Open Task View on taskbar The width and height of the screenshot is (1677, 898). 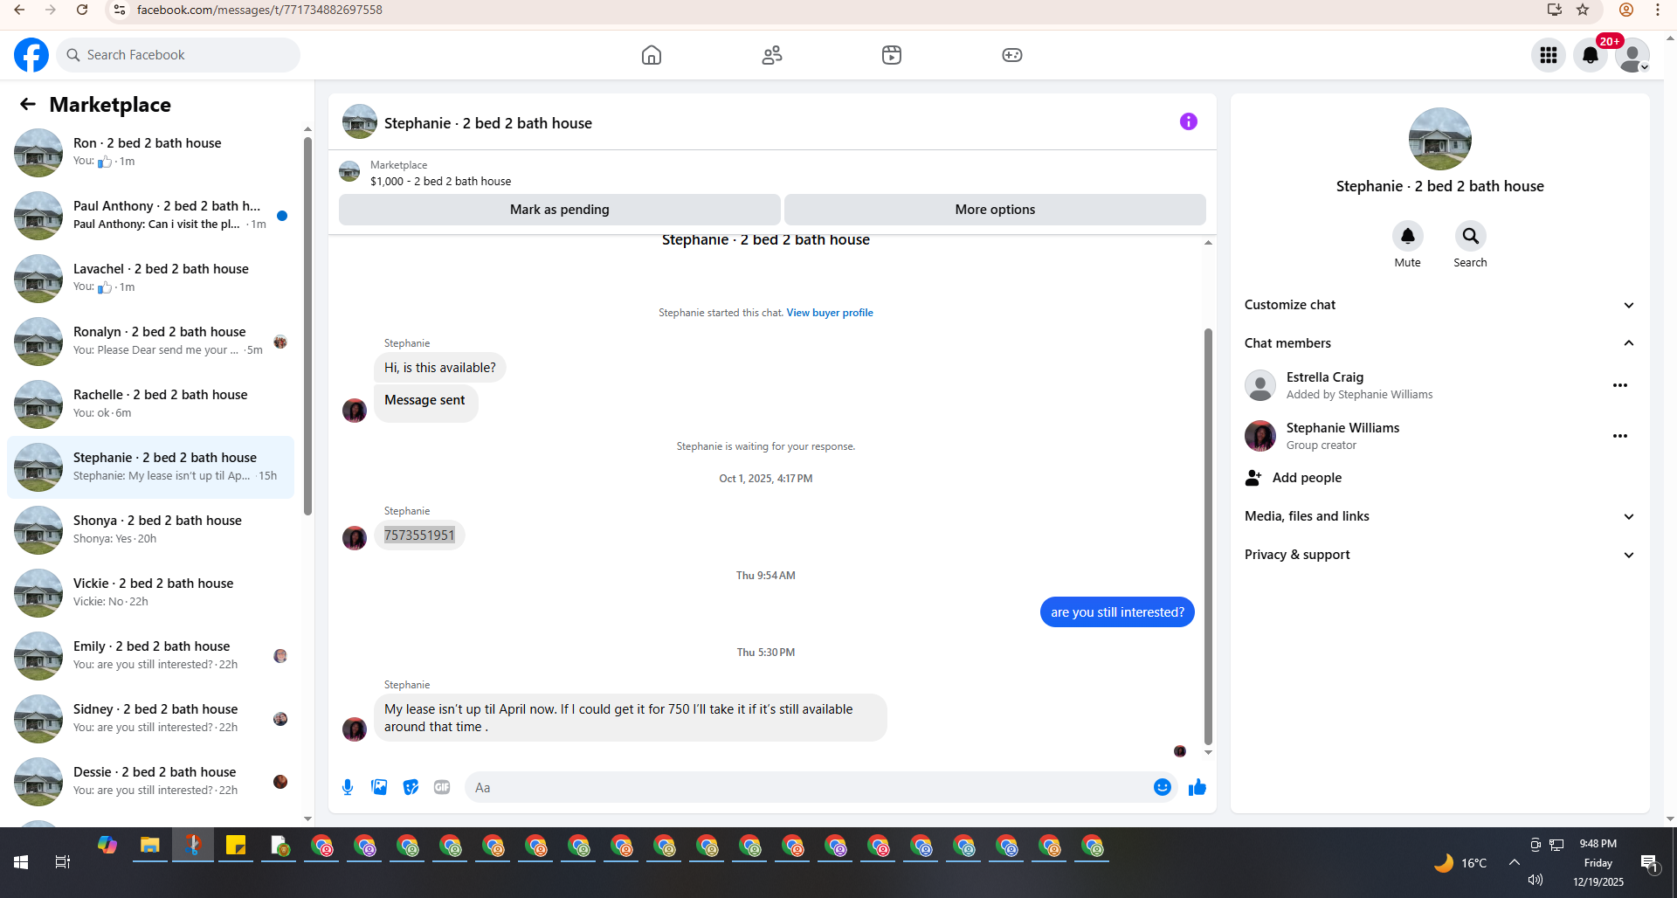click(63, 862)
